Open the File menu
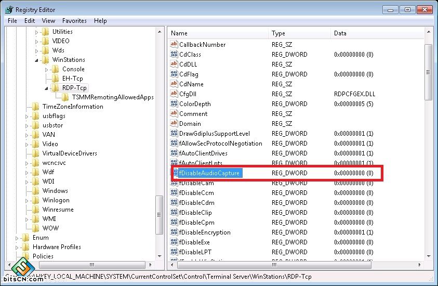 12,21
